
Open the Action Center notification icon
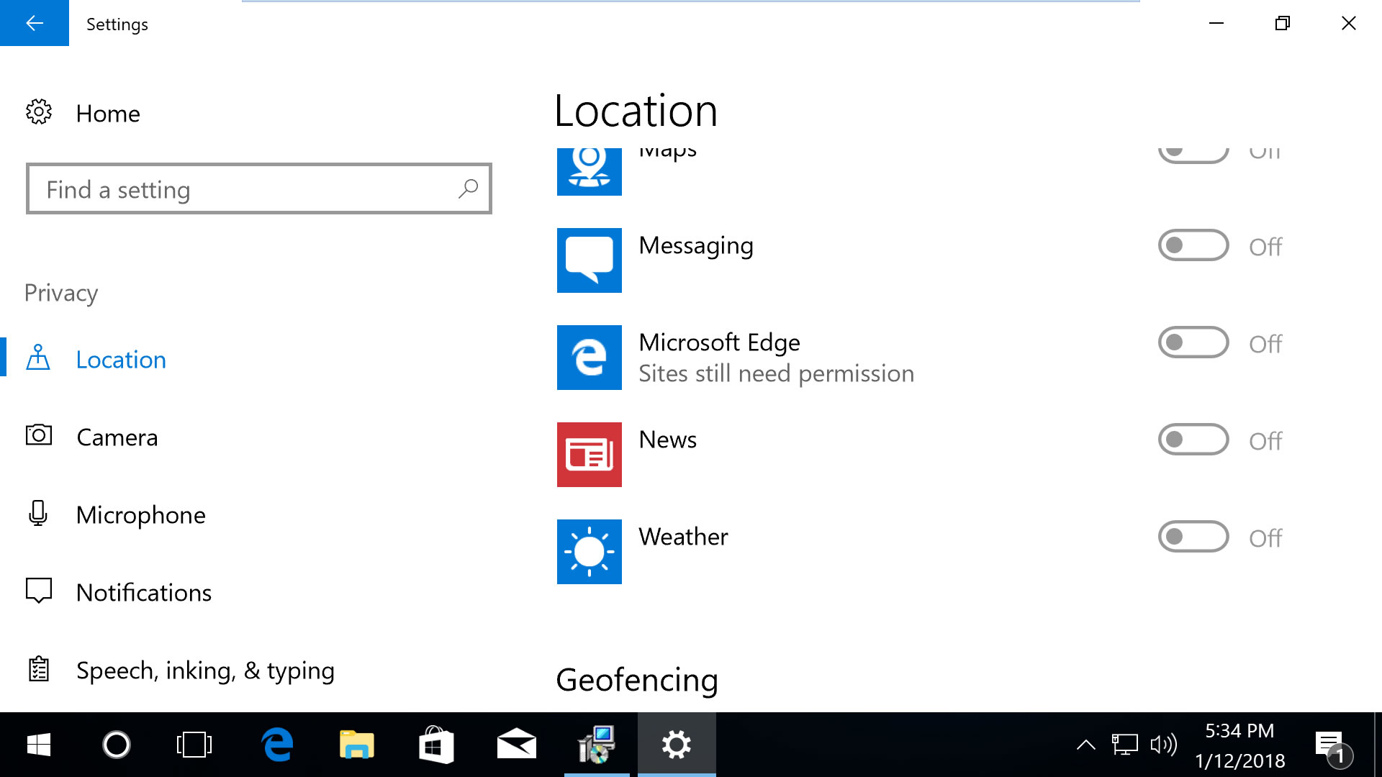pyautogui.click(x=1330, y=745)
